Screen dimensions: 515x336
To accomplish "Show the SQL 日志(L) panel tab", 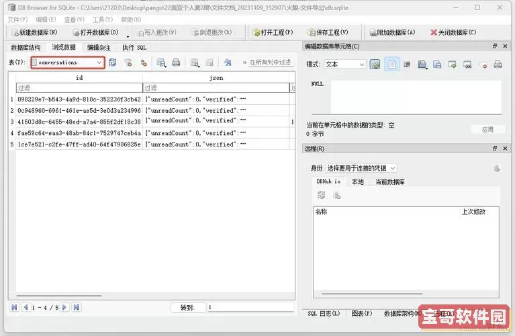I will pos(324,313).
